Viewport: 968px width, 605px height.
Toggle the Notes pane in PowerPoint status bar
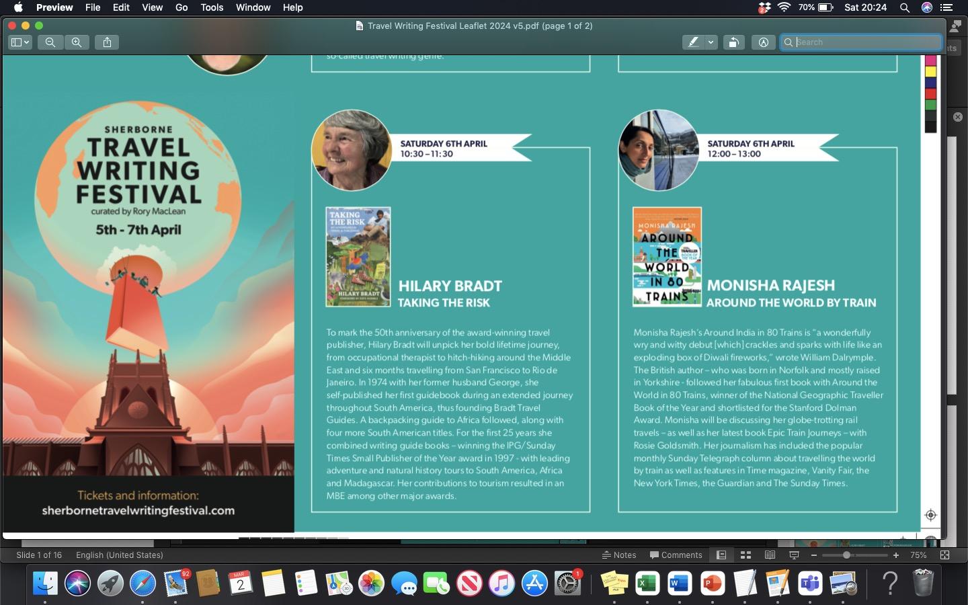tap(619, 555)
